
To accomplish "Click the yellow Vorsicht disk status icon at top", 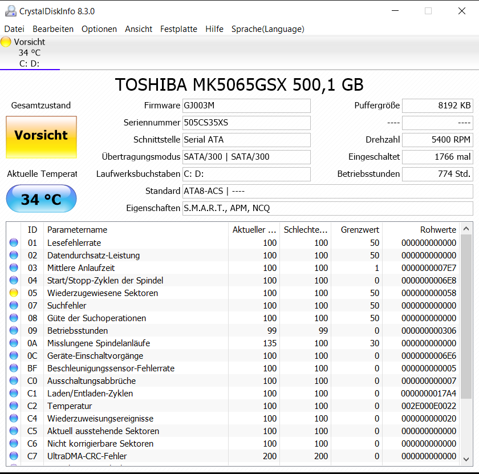I will (6, 42).
